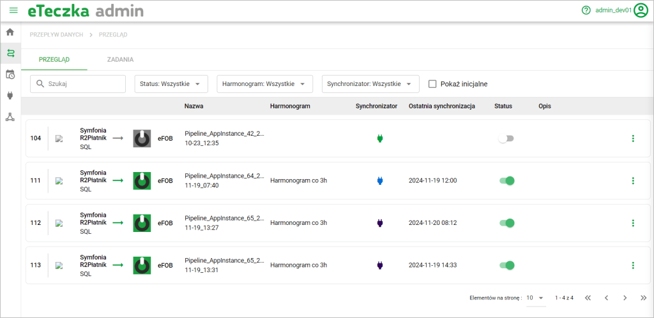The height and width of the screenshot is (318, 654).
Task: Open three-dot menu for pipeline 104
Action: coord(632,138)
